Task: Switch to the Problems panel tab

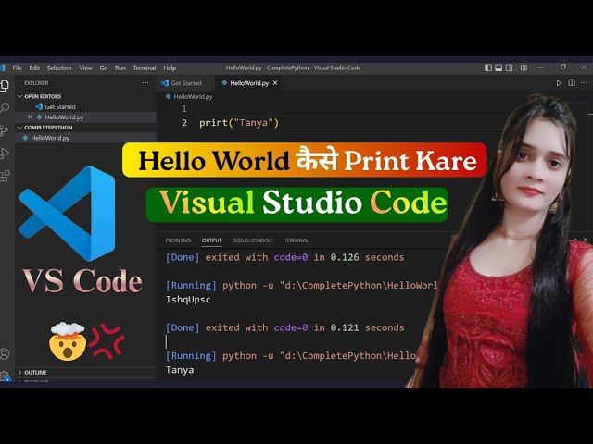Action: click(x=178, y=240)
